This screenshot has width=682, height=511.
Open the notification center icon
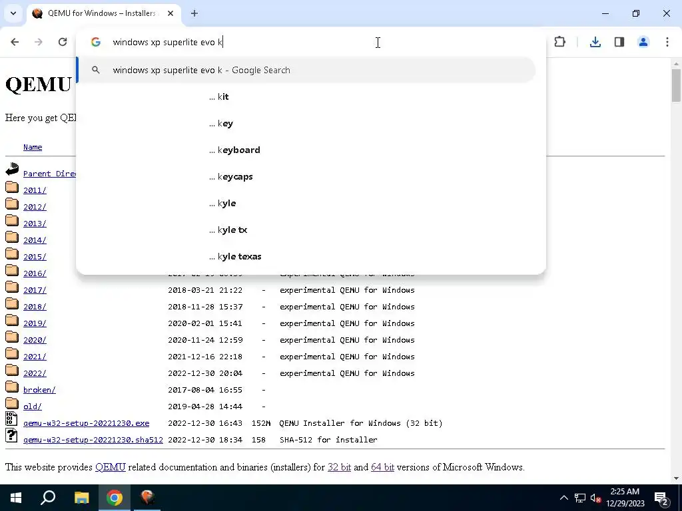point(661,498)
